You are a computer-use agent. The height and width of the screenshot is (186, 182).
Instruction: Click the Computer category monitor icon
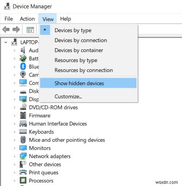coord(23,83)
